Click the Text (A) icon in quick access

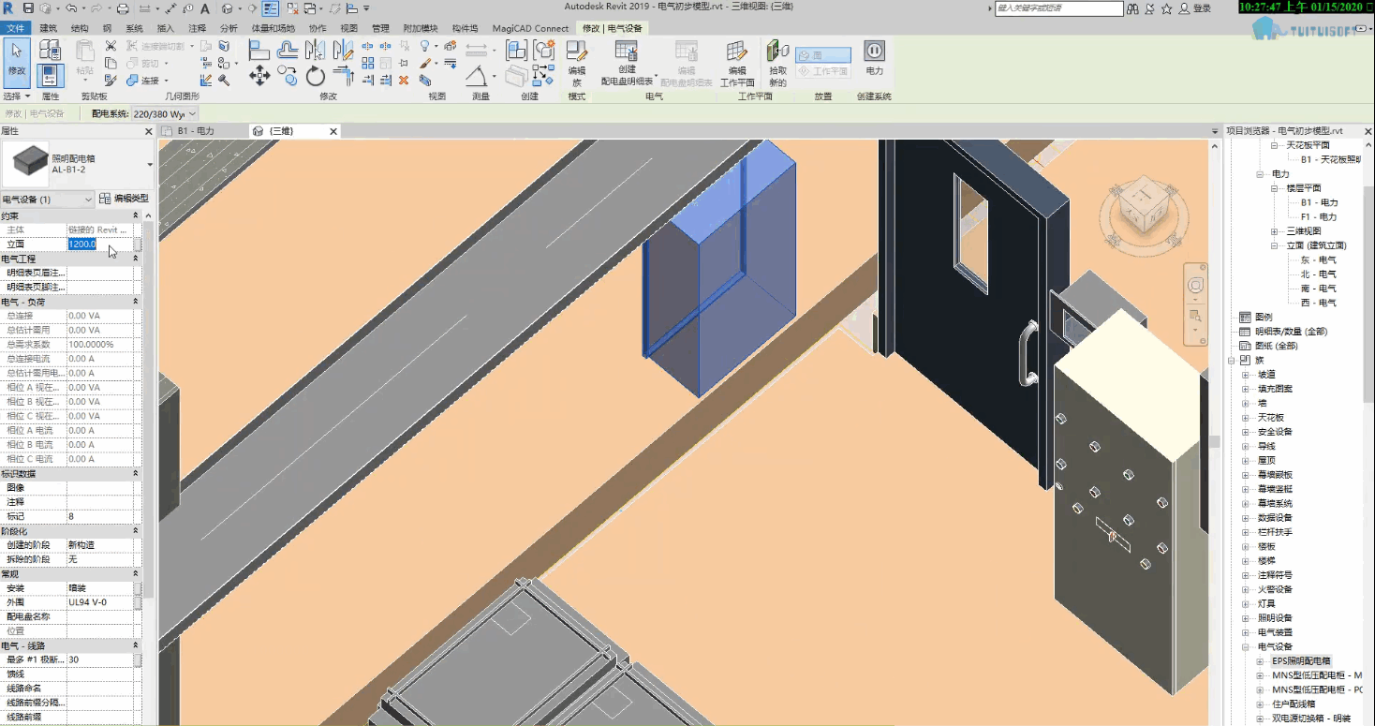(204, 8)
